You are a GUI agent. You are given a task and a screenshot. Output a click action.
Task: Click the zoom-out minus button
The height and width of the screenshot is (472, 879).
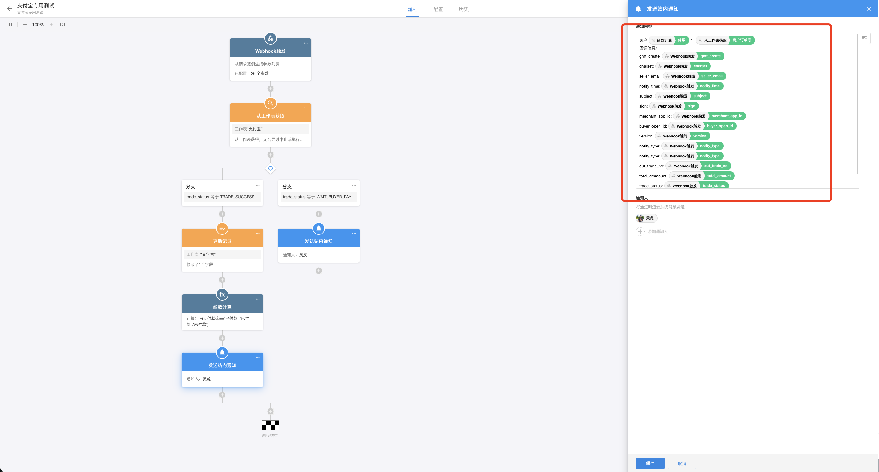(25, 25)
